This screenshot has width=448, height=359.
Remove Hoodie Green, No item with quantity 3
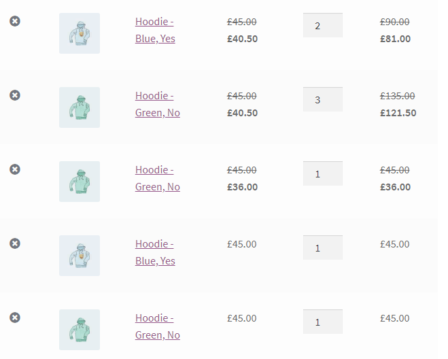click(x=15, y=95)
